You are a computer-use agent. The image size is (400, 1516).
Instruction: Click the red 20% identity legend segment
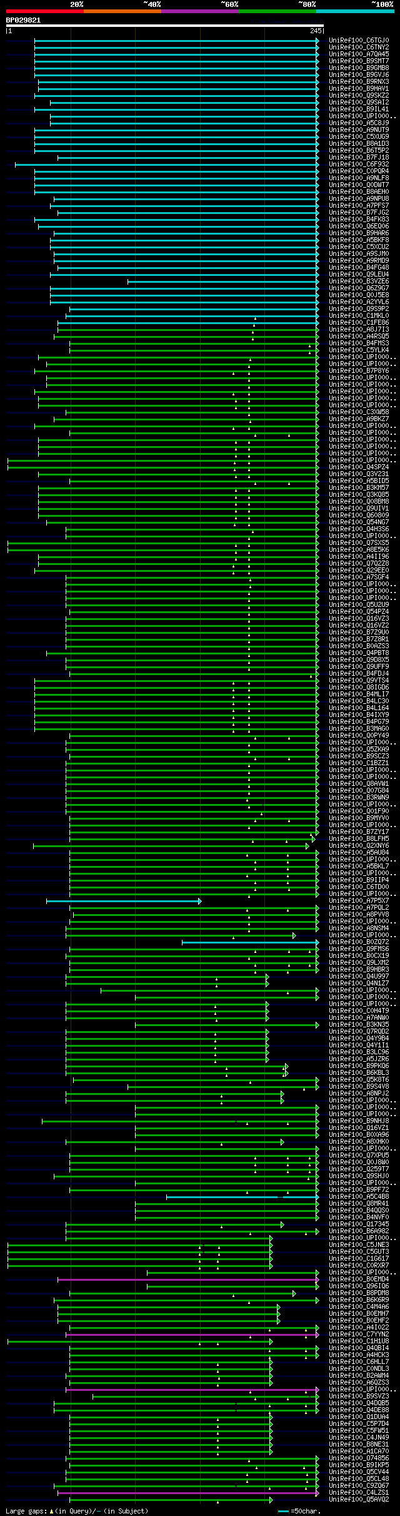pyautogui.click(x=44, y=11)
